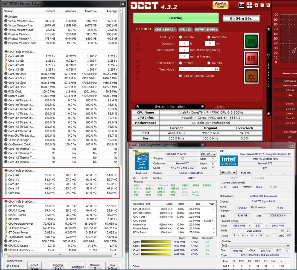Image resolution: width=297 pixels, height=270 pixels.
Task: Click the Prod. Unit button
Action: click(141, 173)
